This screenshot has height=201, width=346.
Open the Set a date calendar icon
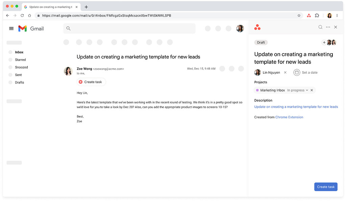tap(297, 72)
